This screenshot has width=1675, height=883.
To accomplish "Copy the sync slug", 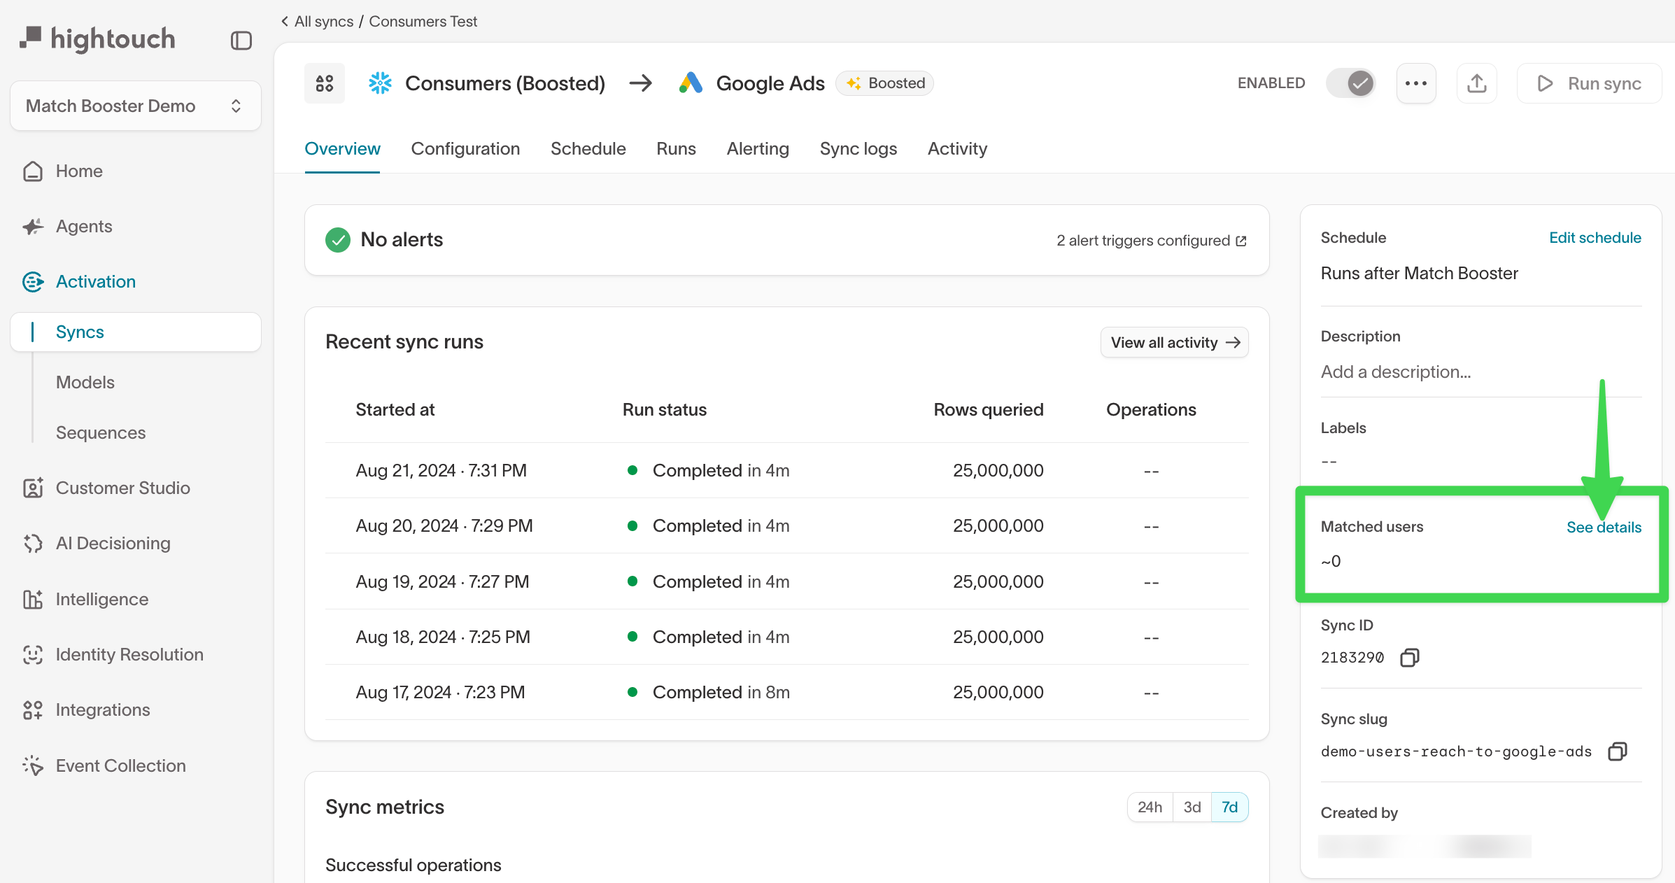I will click(x=1618, y=751).
